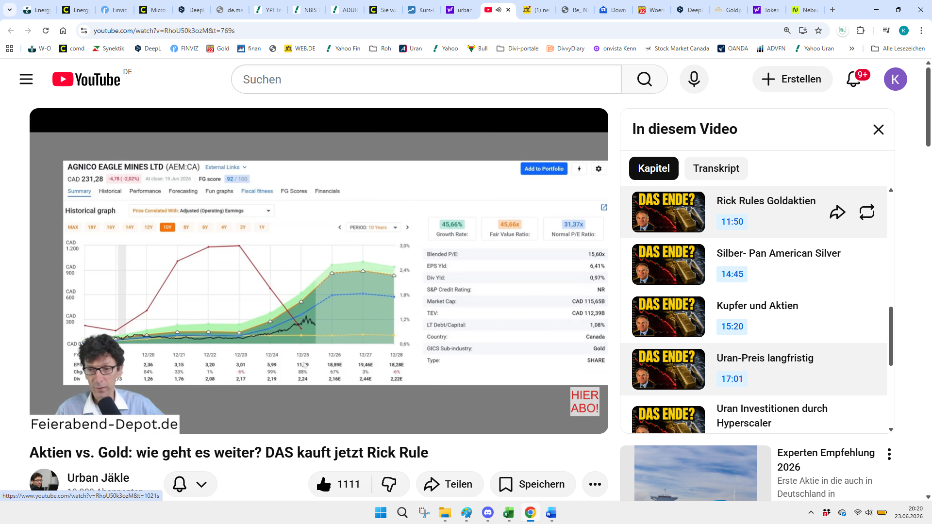Open the YouTube guide hamburger menu
Image resolution: width=932 pixels, height=524 pixels.
click(26, 79)
